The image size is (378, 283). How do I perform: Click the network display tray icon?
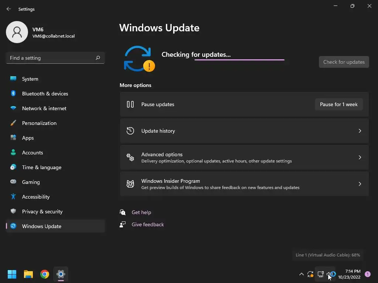(x=321, y=274)
